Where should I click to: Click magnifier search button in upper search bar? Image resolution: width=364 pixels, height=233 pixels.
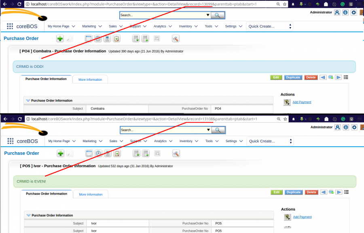click(x=218, y=15)
